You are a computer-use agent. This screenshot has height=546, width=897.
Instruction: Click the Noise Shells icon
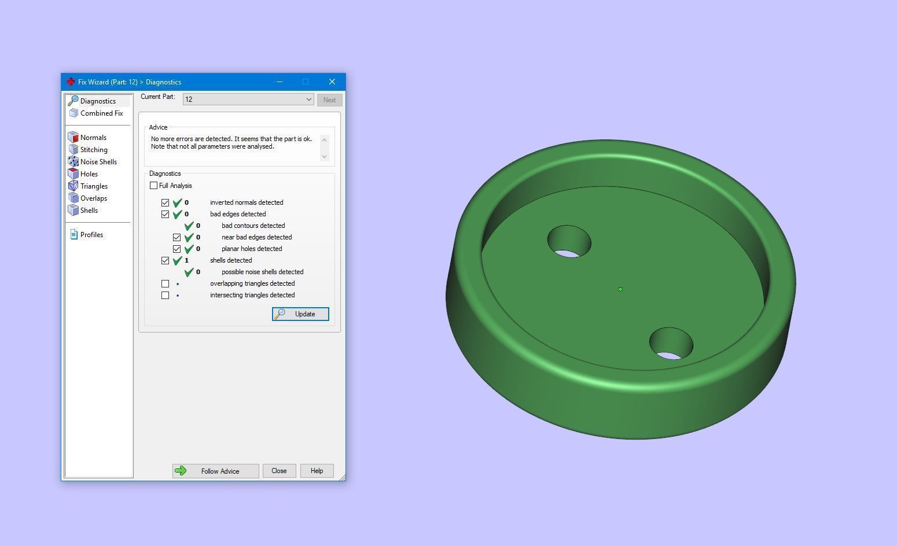click(73, 162)
